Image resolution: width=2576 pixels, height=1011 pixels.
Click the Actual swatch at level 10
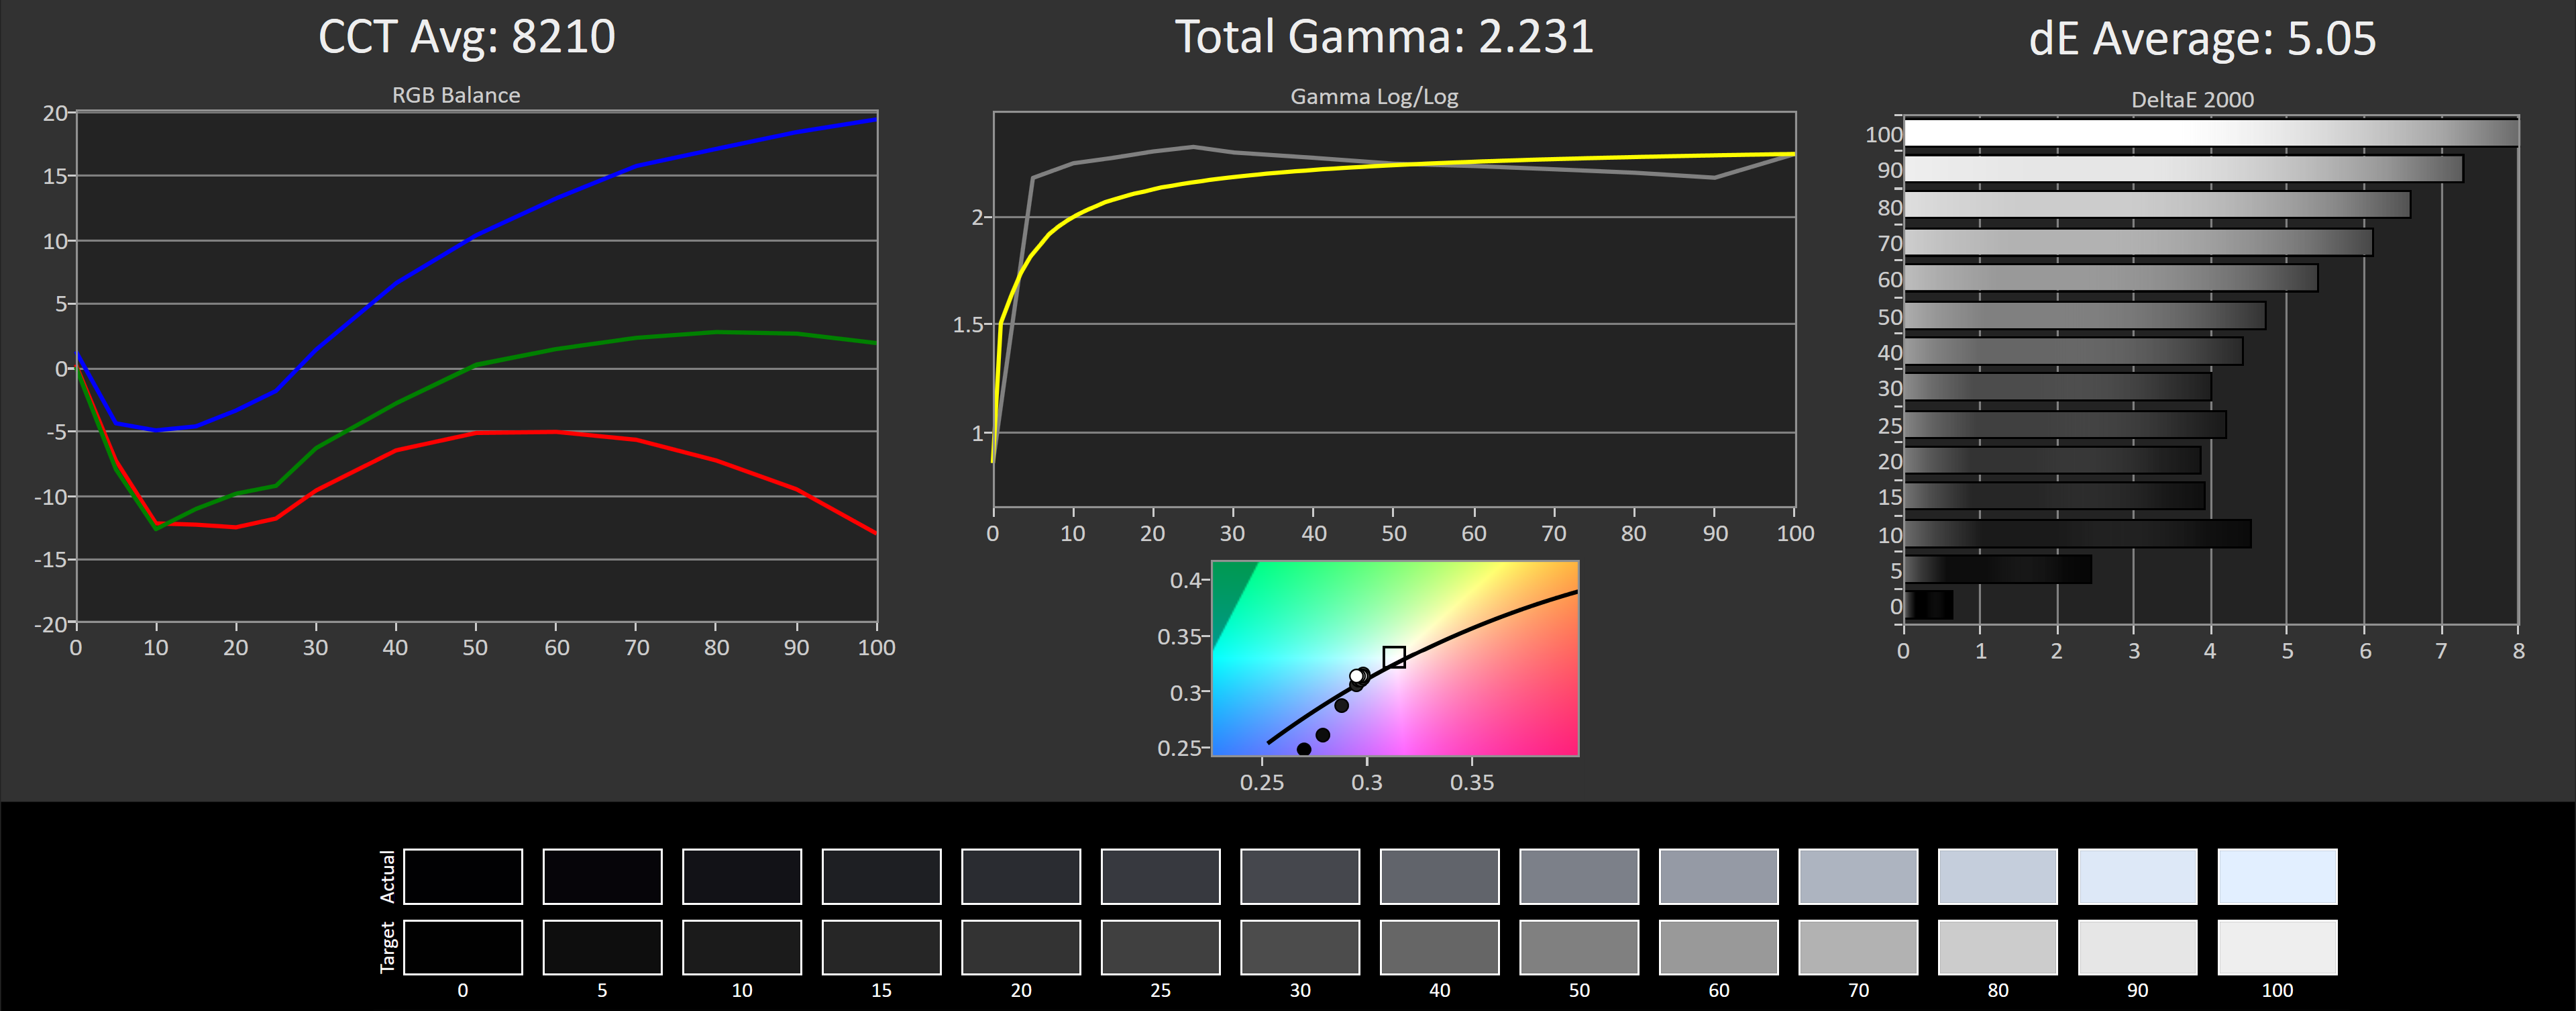[741, 876]
